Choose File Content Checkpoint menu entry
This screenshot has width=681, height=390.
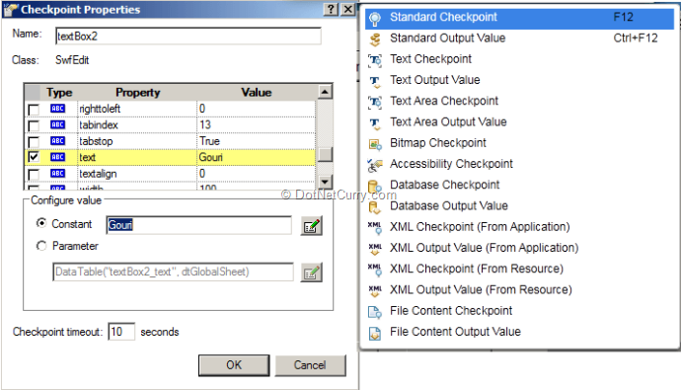click(x=519, y=311)
